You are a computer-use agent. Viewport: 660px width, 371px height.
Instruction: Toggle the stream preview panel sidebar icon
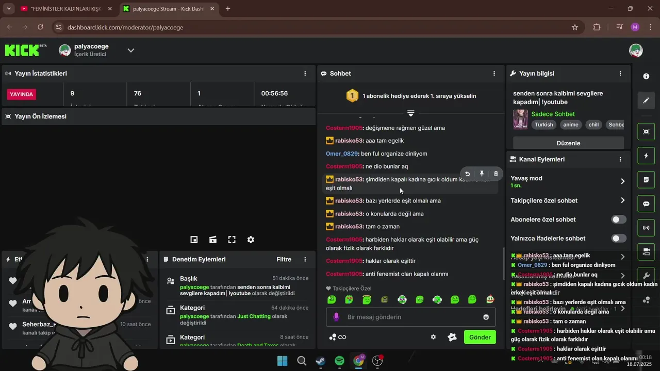click(x=646, y=131)
